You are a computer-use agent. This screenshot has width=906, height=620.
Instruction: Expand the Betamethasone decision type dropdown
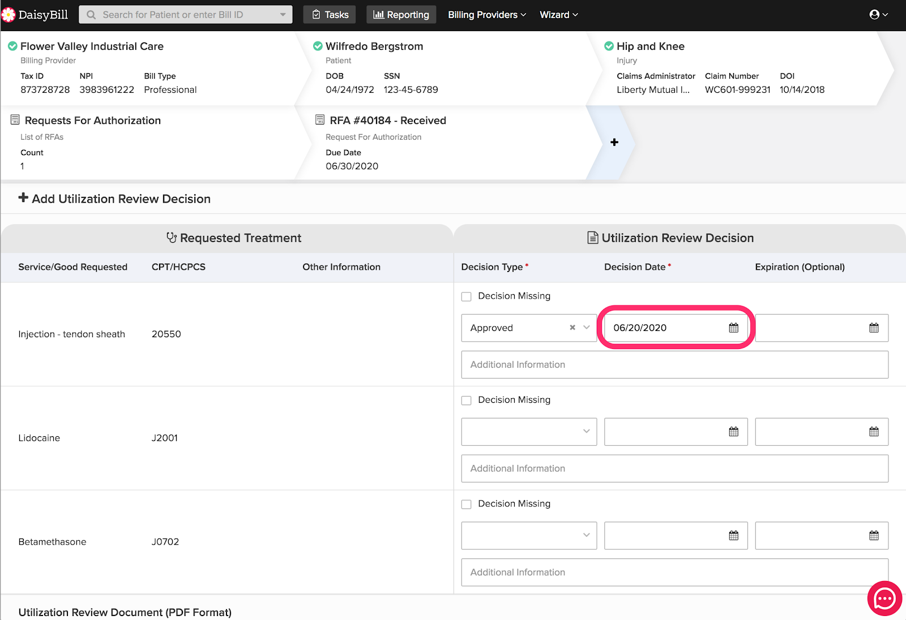(x=586, y=535)
